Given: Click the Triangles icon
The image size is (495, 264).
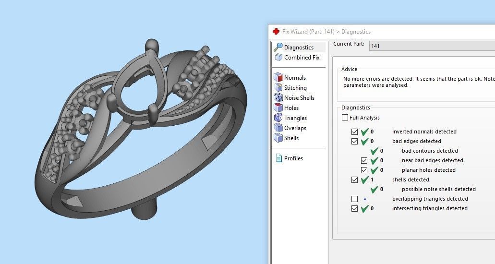Looking at the screenshot, I should (x=278, y=118).
